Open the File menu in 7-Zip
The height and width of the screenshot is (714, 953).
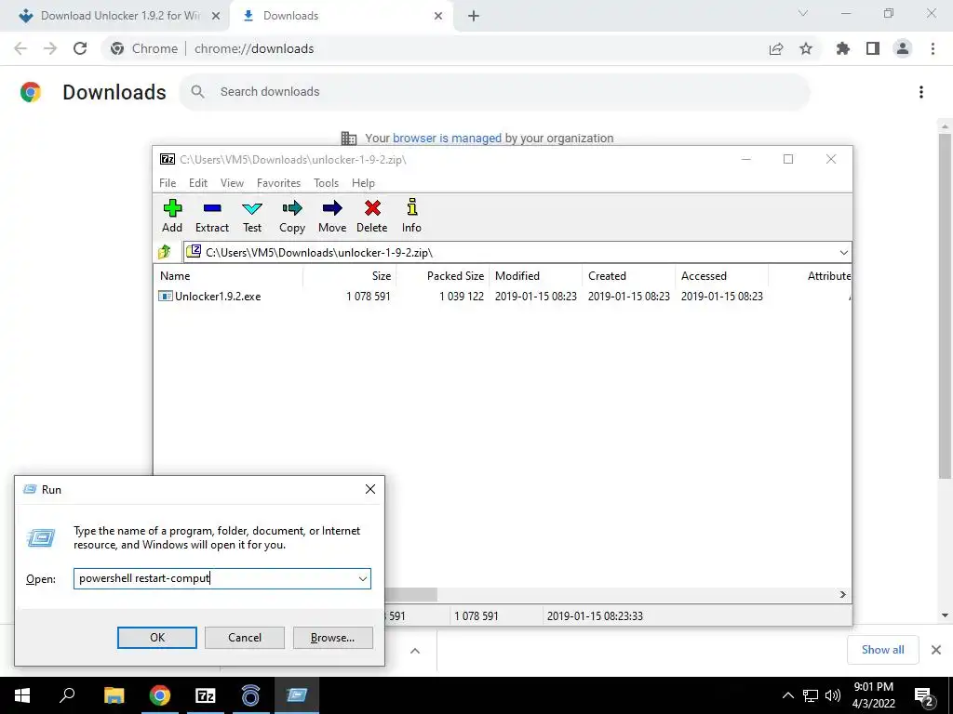pos(168,183)
